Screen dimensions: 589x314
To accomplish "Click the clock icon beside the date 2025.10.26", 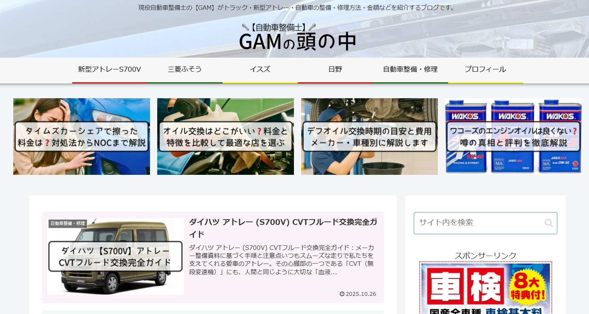I will click(343, 294).
